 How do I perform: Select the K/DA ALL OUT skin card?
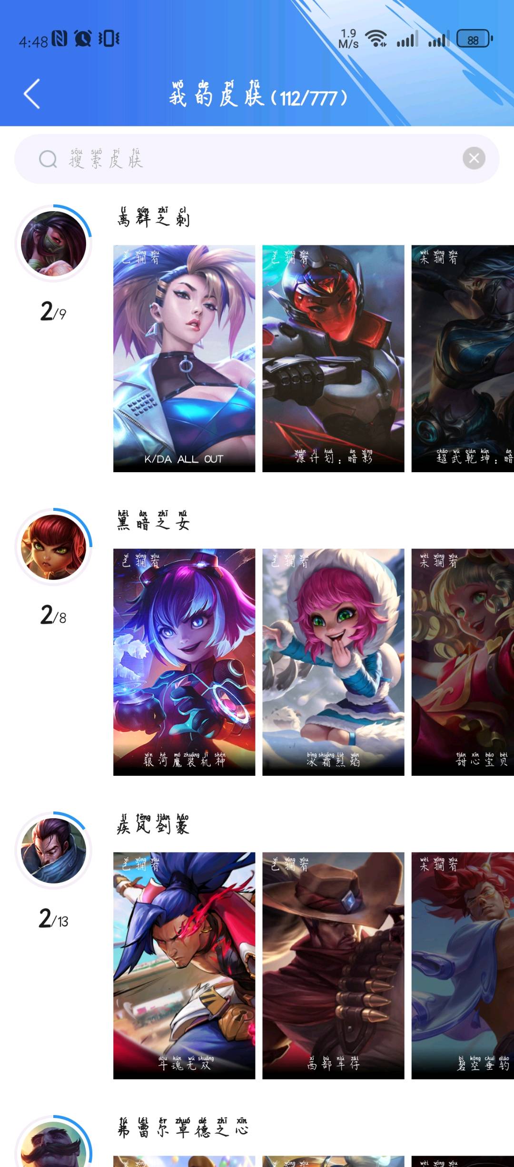point(184,359)
